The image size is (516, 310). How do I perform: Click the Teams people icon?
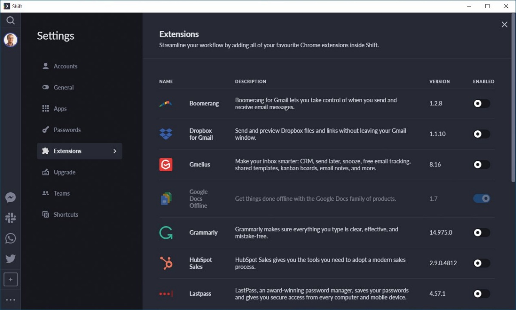point(46,193)
